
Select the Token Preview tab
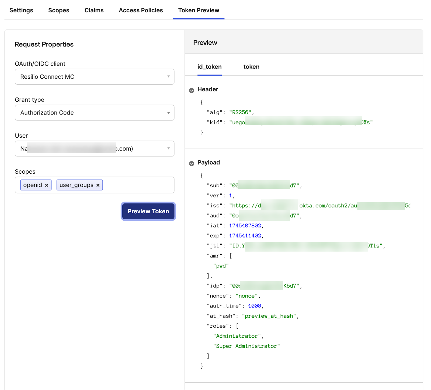[x=199, y=10]
